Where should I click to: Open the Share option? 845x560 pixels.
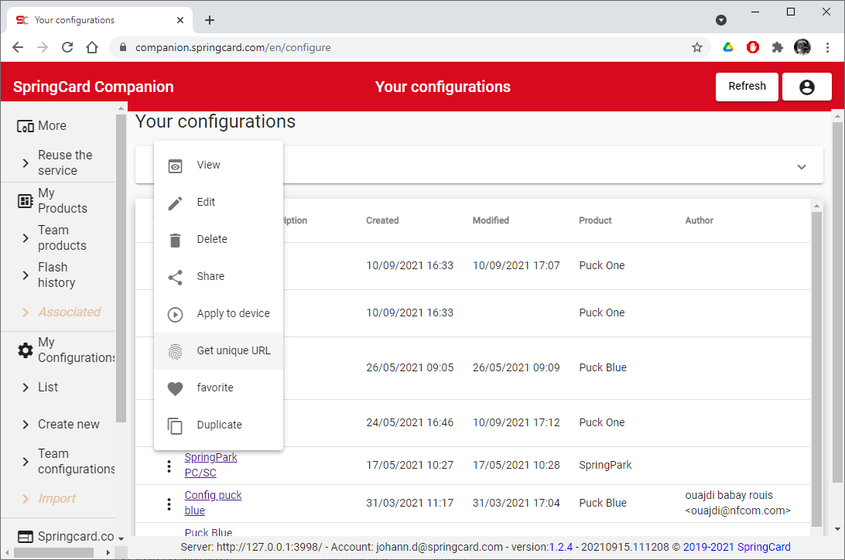(210, 276)
